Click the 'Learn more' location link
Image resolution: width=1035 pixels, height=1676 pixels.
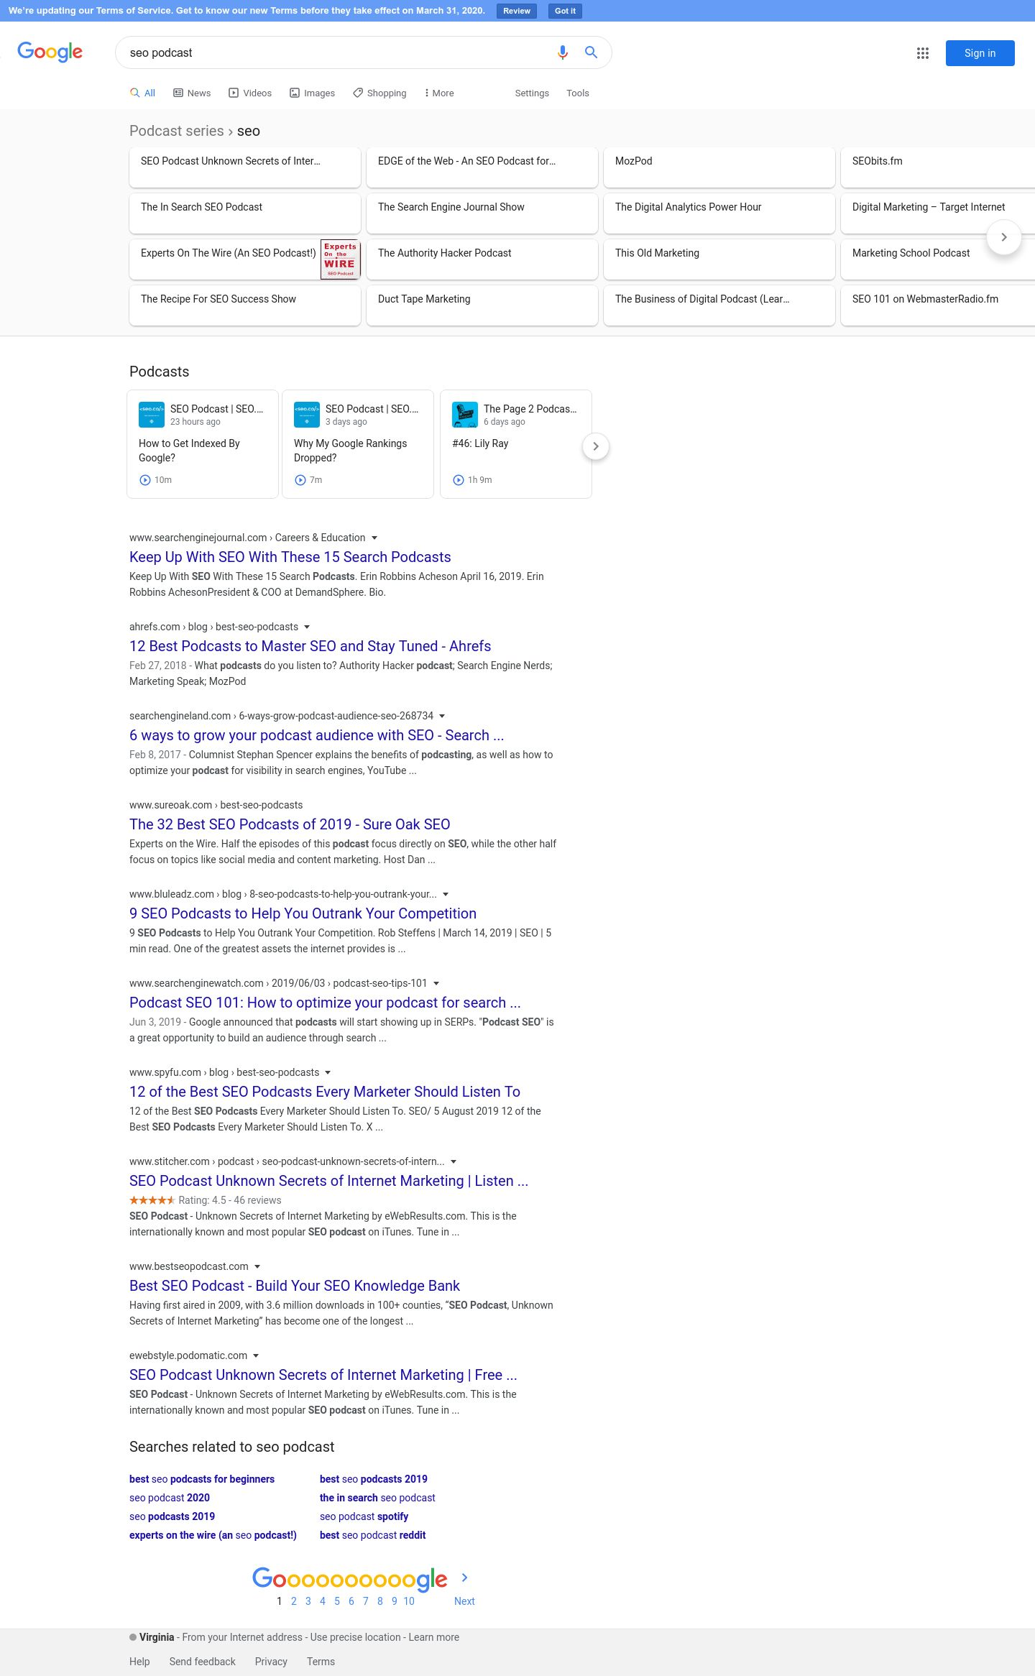click(x=433, y=1636)
